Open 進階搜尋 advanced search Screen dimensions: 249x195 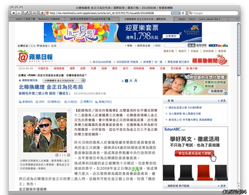201,45
